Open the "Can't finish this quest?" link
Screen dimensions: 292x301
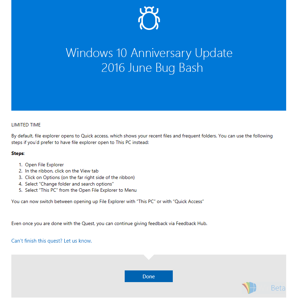click(x=52, y=241)
